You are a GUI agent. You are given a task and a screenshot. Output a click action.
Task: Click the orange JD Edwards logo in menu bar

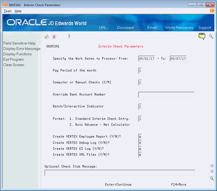click(212, 11)
